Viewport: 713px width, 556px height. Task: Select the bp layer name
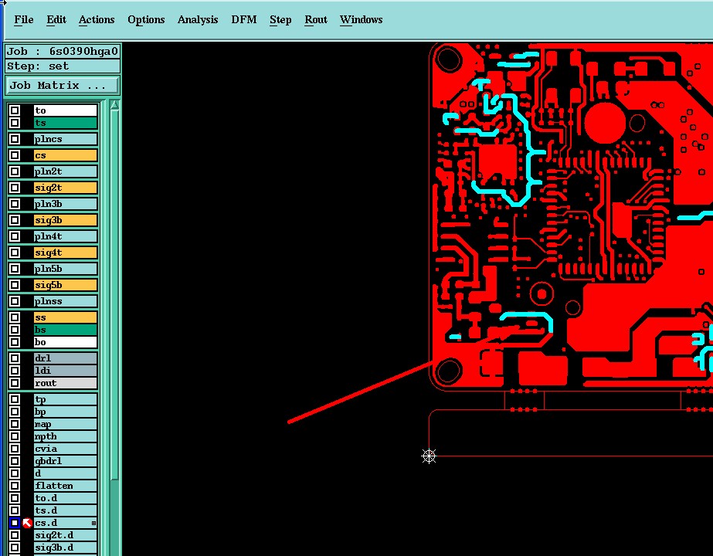point(66,412)
